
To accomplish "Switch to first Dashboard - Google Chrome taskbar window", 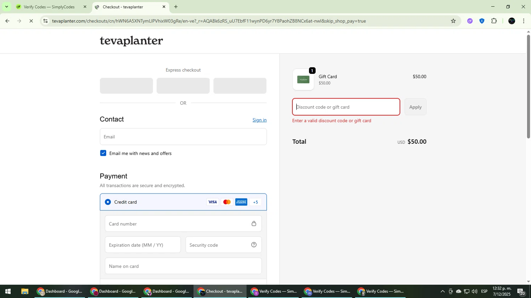I will 60,291.
